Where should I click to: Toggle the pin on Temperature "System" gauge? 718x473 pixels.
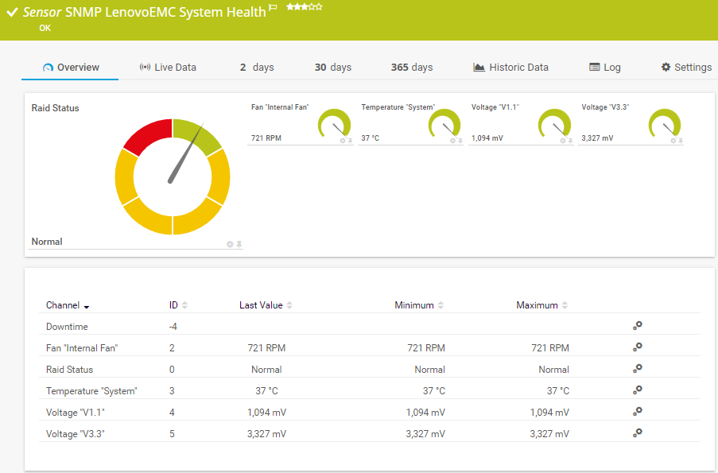point(460,141)
